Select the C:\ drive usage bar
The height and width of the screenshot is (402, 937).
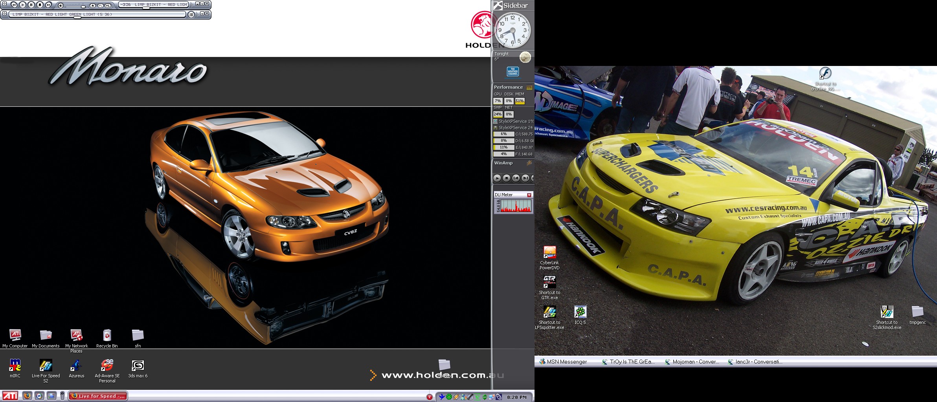tap(504, 134)
